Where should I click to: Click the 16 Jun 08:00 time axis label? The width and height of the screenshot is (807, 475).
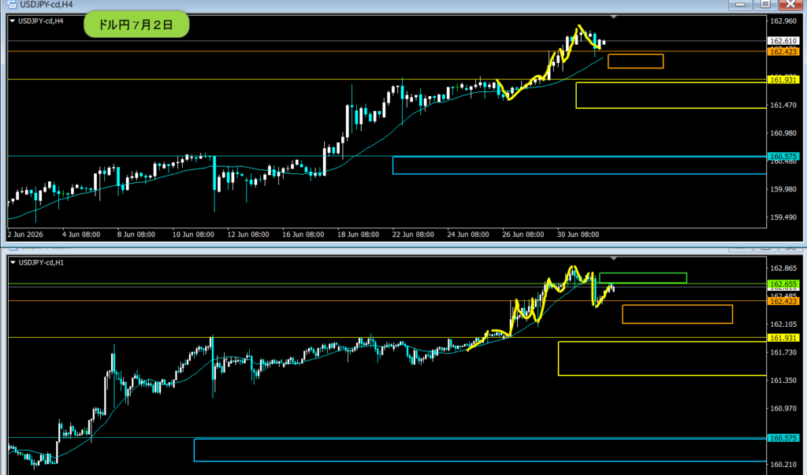[303, 234]
